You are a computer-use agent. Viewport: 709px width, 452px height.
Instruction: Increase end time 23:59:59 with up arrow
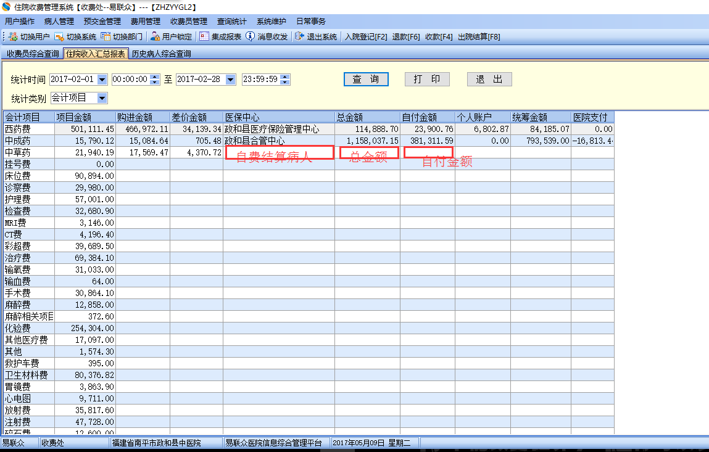(x=285, y=77)
